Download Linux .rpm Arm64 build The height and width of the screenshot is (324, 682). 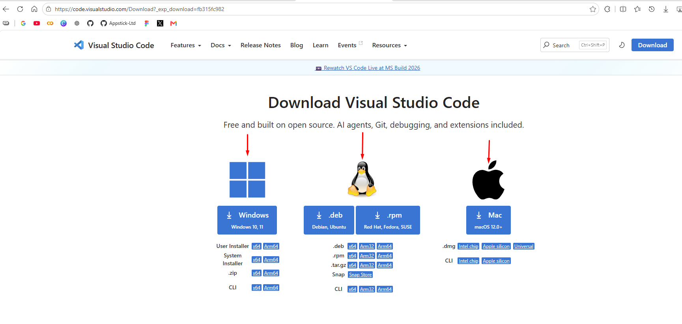(x=385, y=256)
